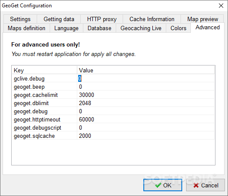The width and height of the screenshot is (228, 196).
Task: Select the Geocaching Live tab
Action: (x=141, y=28)
